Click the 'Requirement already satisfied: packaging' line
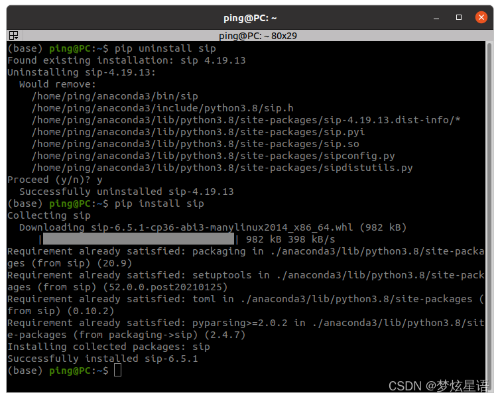Screen dimensions: 500x399 246,251
